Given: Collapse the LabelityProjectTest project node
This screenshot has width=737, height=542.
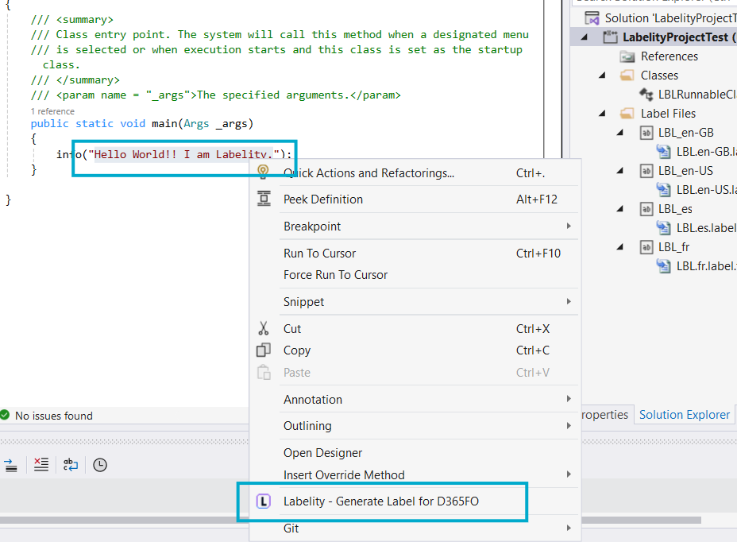Looking at the screenshot, I should point(585,37).
